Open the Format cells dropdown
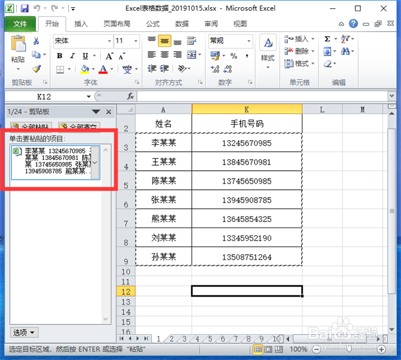The image size is (401, 360). (313, 63)
